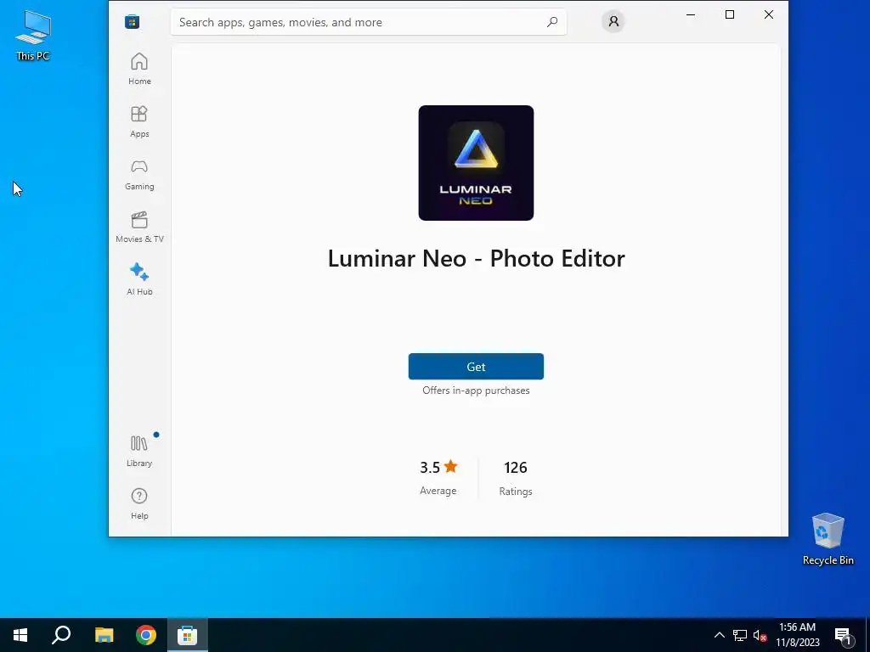
Task: Select the This PC desktop icon
Action: pos(33,36)
